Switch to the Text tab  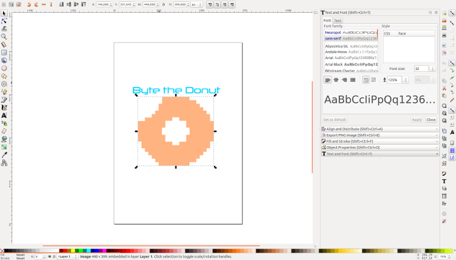coord(337,21)
